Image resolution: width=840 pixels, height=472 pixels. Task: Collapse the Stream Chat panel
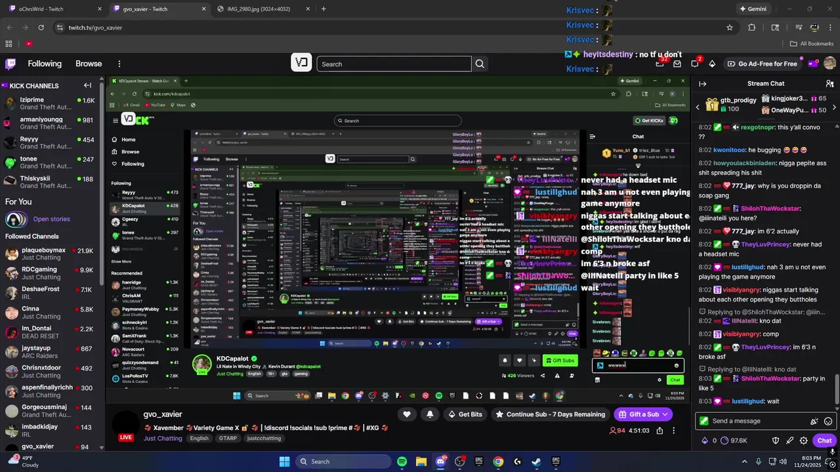coord(702,84)
